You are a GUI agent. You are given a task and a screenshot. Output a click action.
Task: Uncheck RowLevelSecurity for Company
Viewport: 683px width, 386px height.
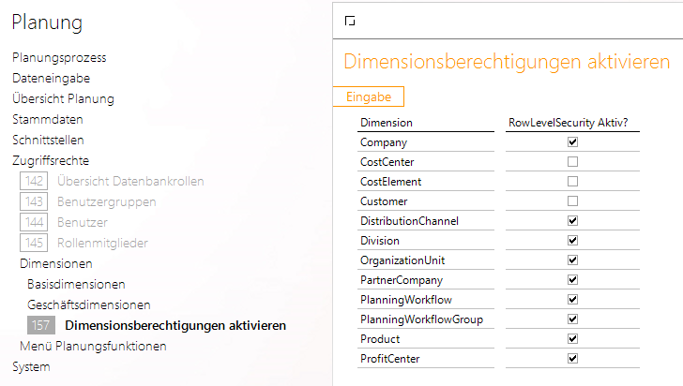pyautogui.click(x=572, y=142)
